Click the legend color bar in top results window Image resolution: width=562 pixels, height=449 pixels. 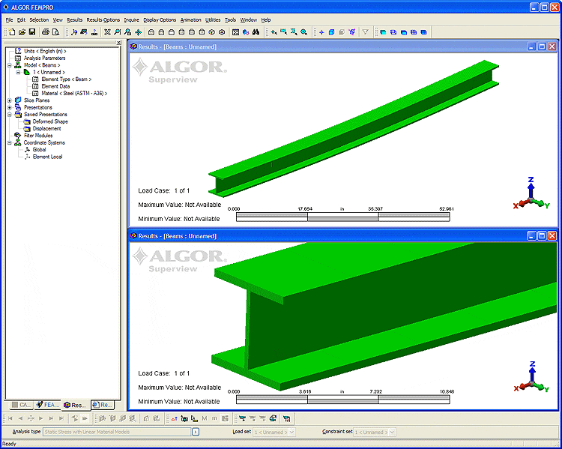(x=342, y=217)
